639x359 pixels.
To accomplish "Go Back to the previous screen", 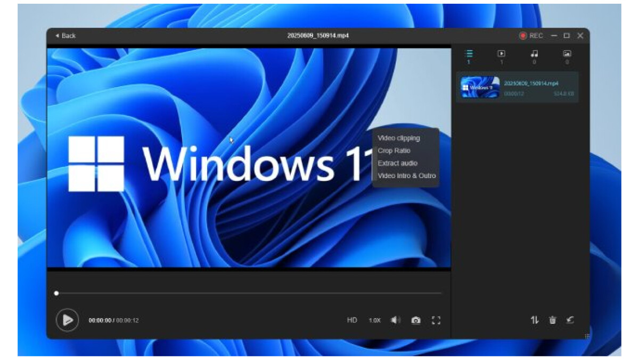I will pos(65,36).
